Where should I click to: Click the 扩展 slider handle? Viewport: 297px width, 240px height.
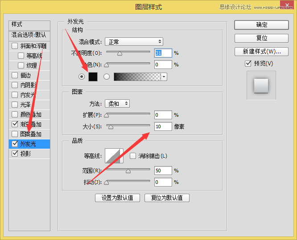coord(107,116)
